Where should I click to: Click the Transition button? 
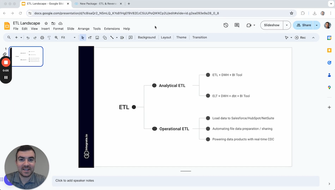tap(199, 37)
